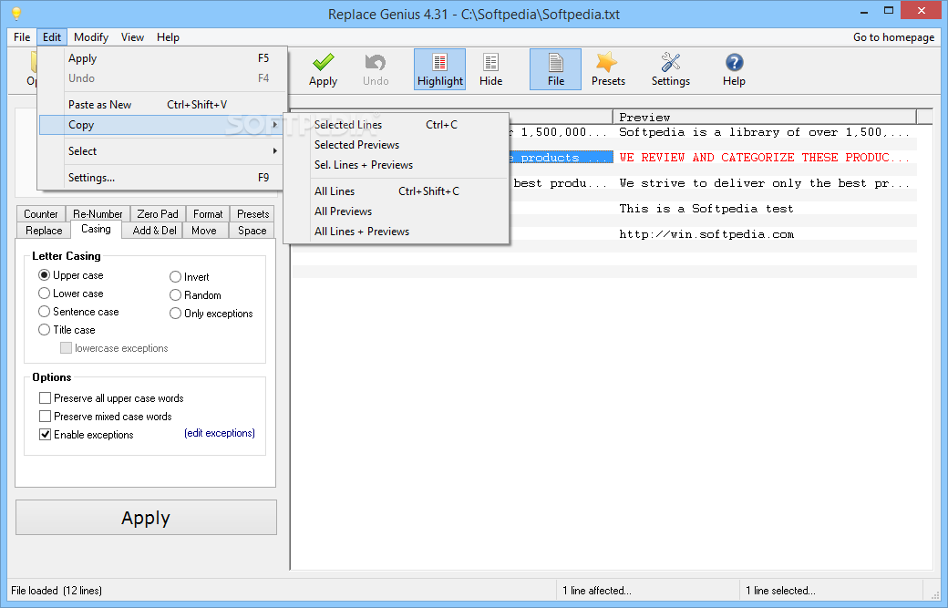Switch to the Space tab
Image resolution: width=948 pixels, height=608 pixels.
pyautogui.click(x=252, y=231)
